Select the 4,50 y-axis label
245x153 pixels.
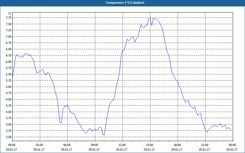click(x=9, y=99)
